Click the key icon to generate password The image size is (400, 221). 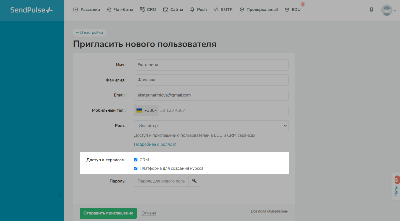[x=194, y=181]
